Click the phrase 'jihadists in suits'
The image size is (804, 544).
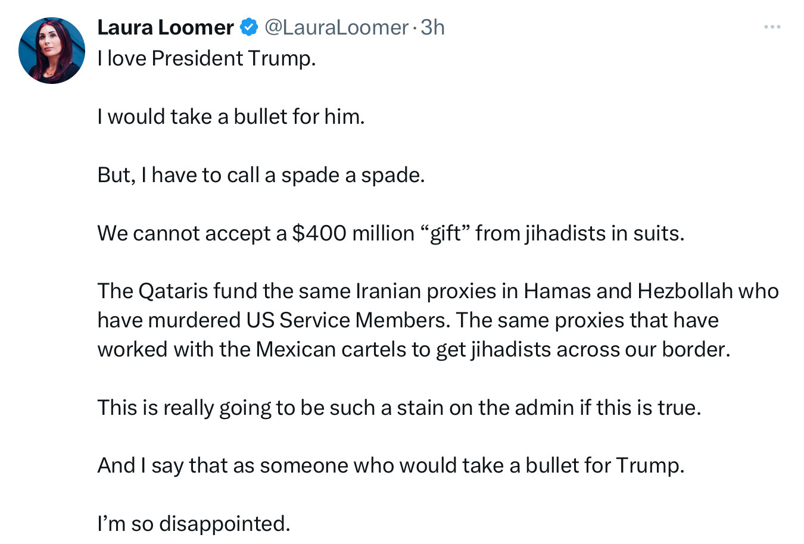click(604, 233)
